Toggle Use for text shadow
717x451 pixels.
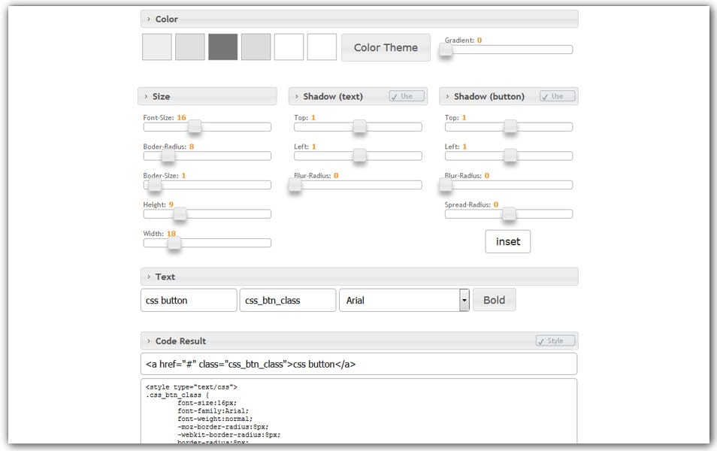pyautogui.click(x=405, y=95)
